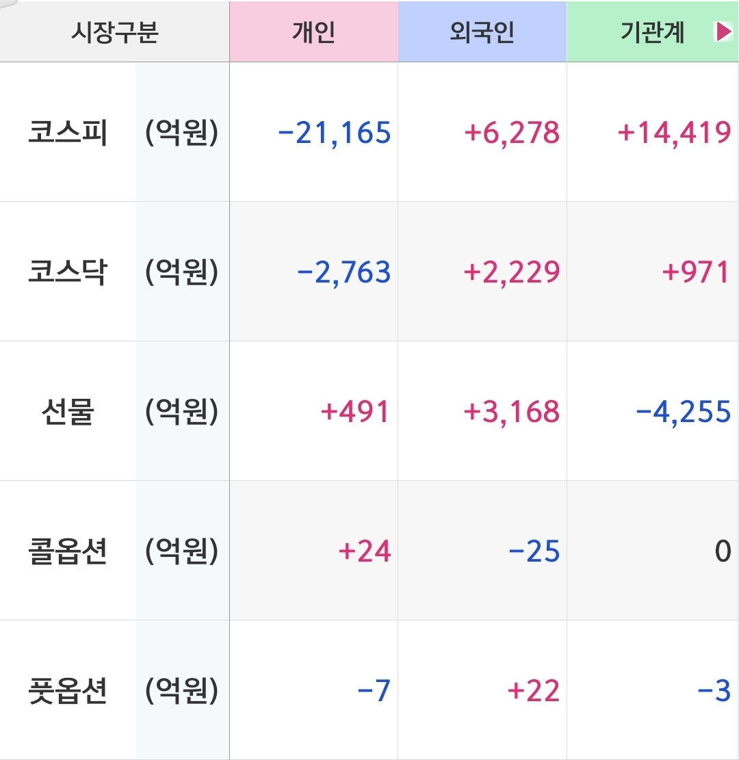Tap the 코스닥 개인 value -2,763
Image resolution: width=739 pixels, height=760 pixels.
click(x=344, y=272)
